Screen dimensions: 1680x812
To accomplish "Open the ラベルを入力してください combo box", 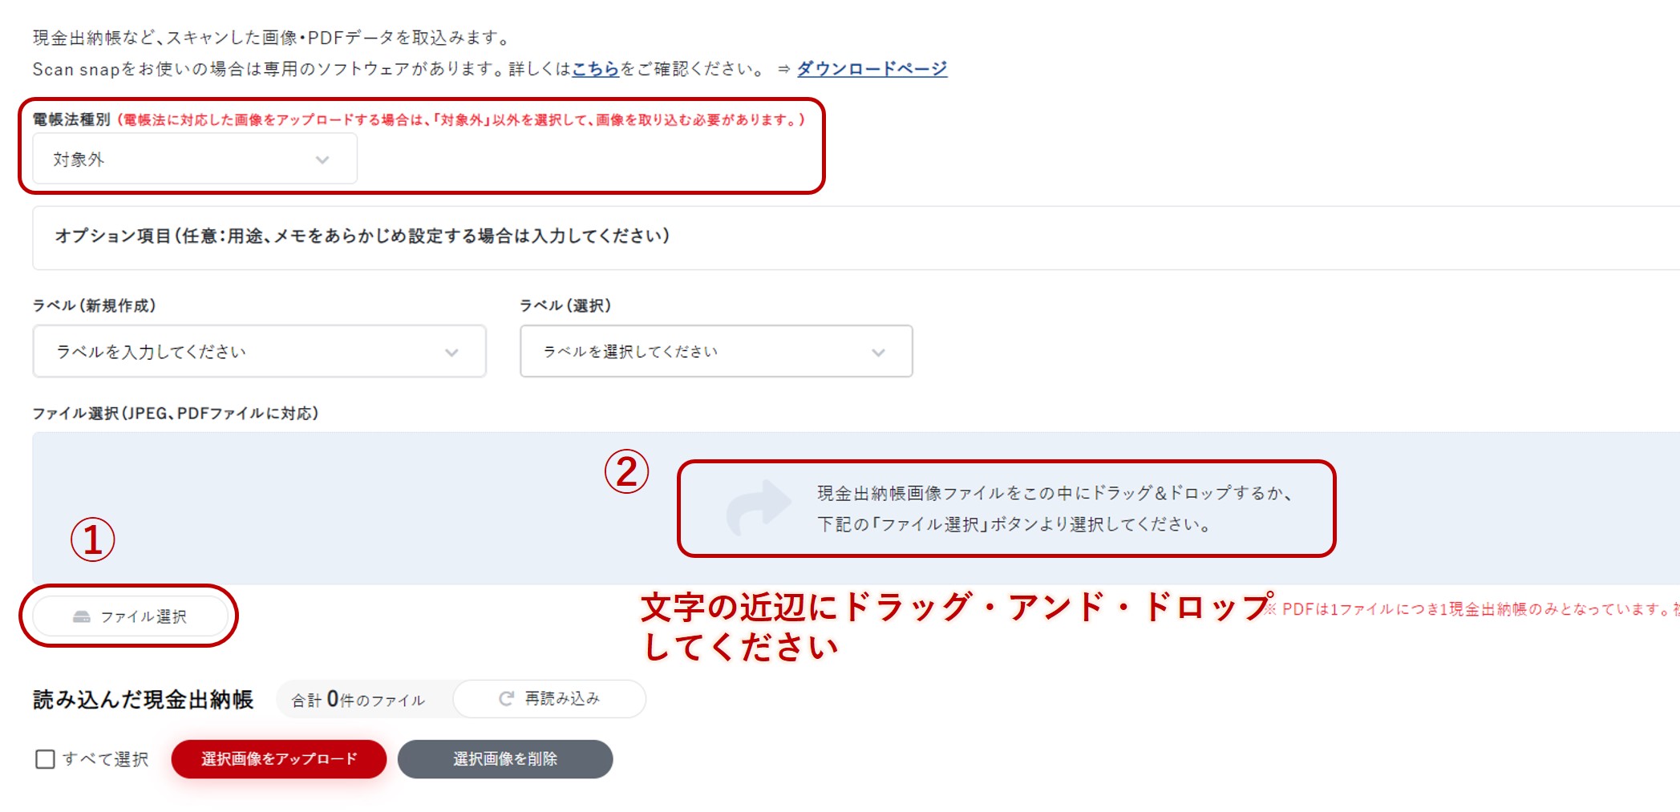I will tap(259, 351).
